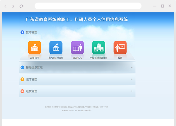Expand 诚信管理 using its plus sign

[132, 79]
